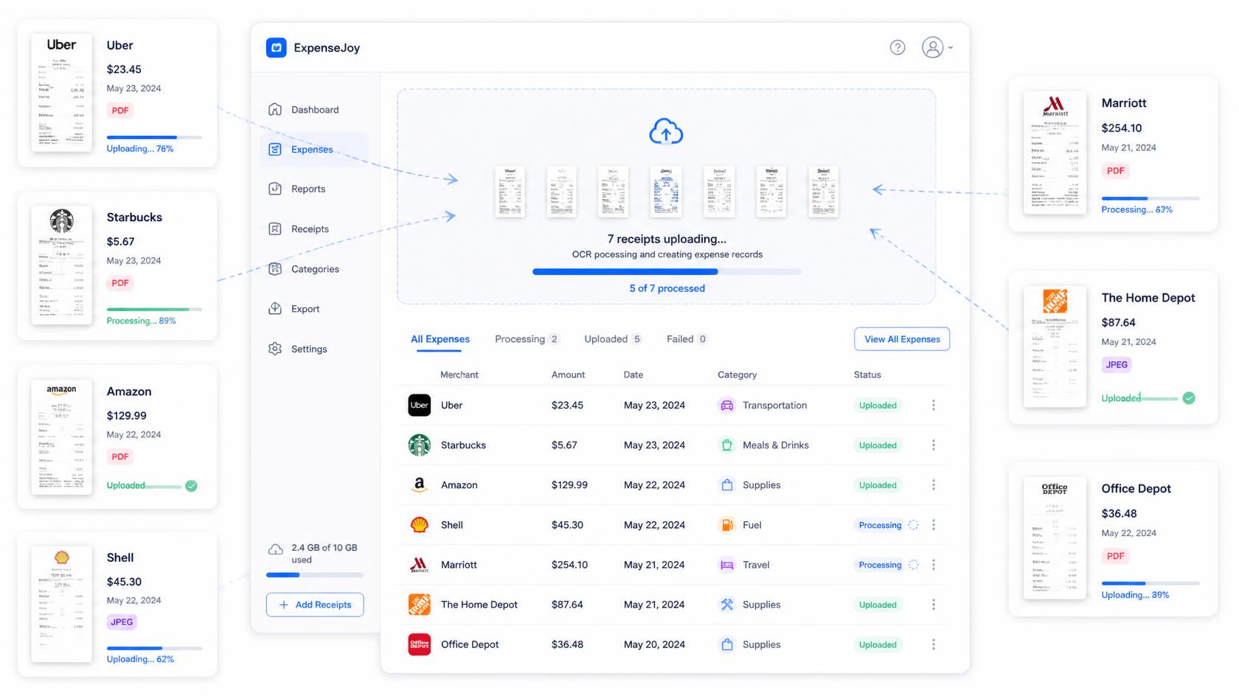Go to Dashboard in the sidebar
Screen dimensions: 1239x696
point(313,110)
